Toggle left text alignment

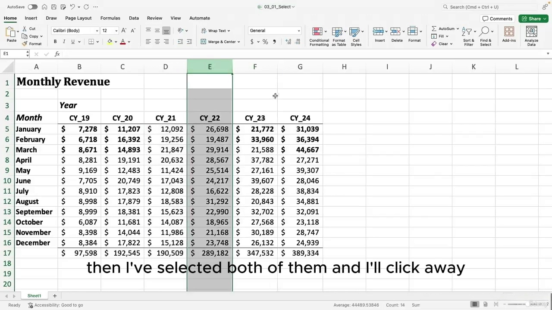click(x=148, y=42)
